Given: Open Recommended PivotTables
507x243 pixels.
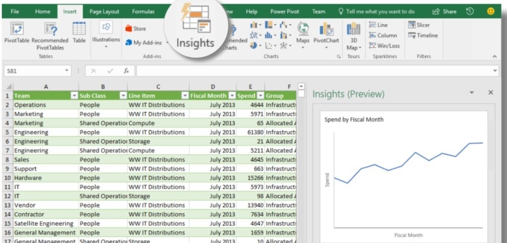Looking at the screenshot, I should 50,36.
